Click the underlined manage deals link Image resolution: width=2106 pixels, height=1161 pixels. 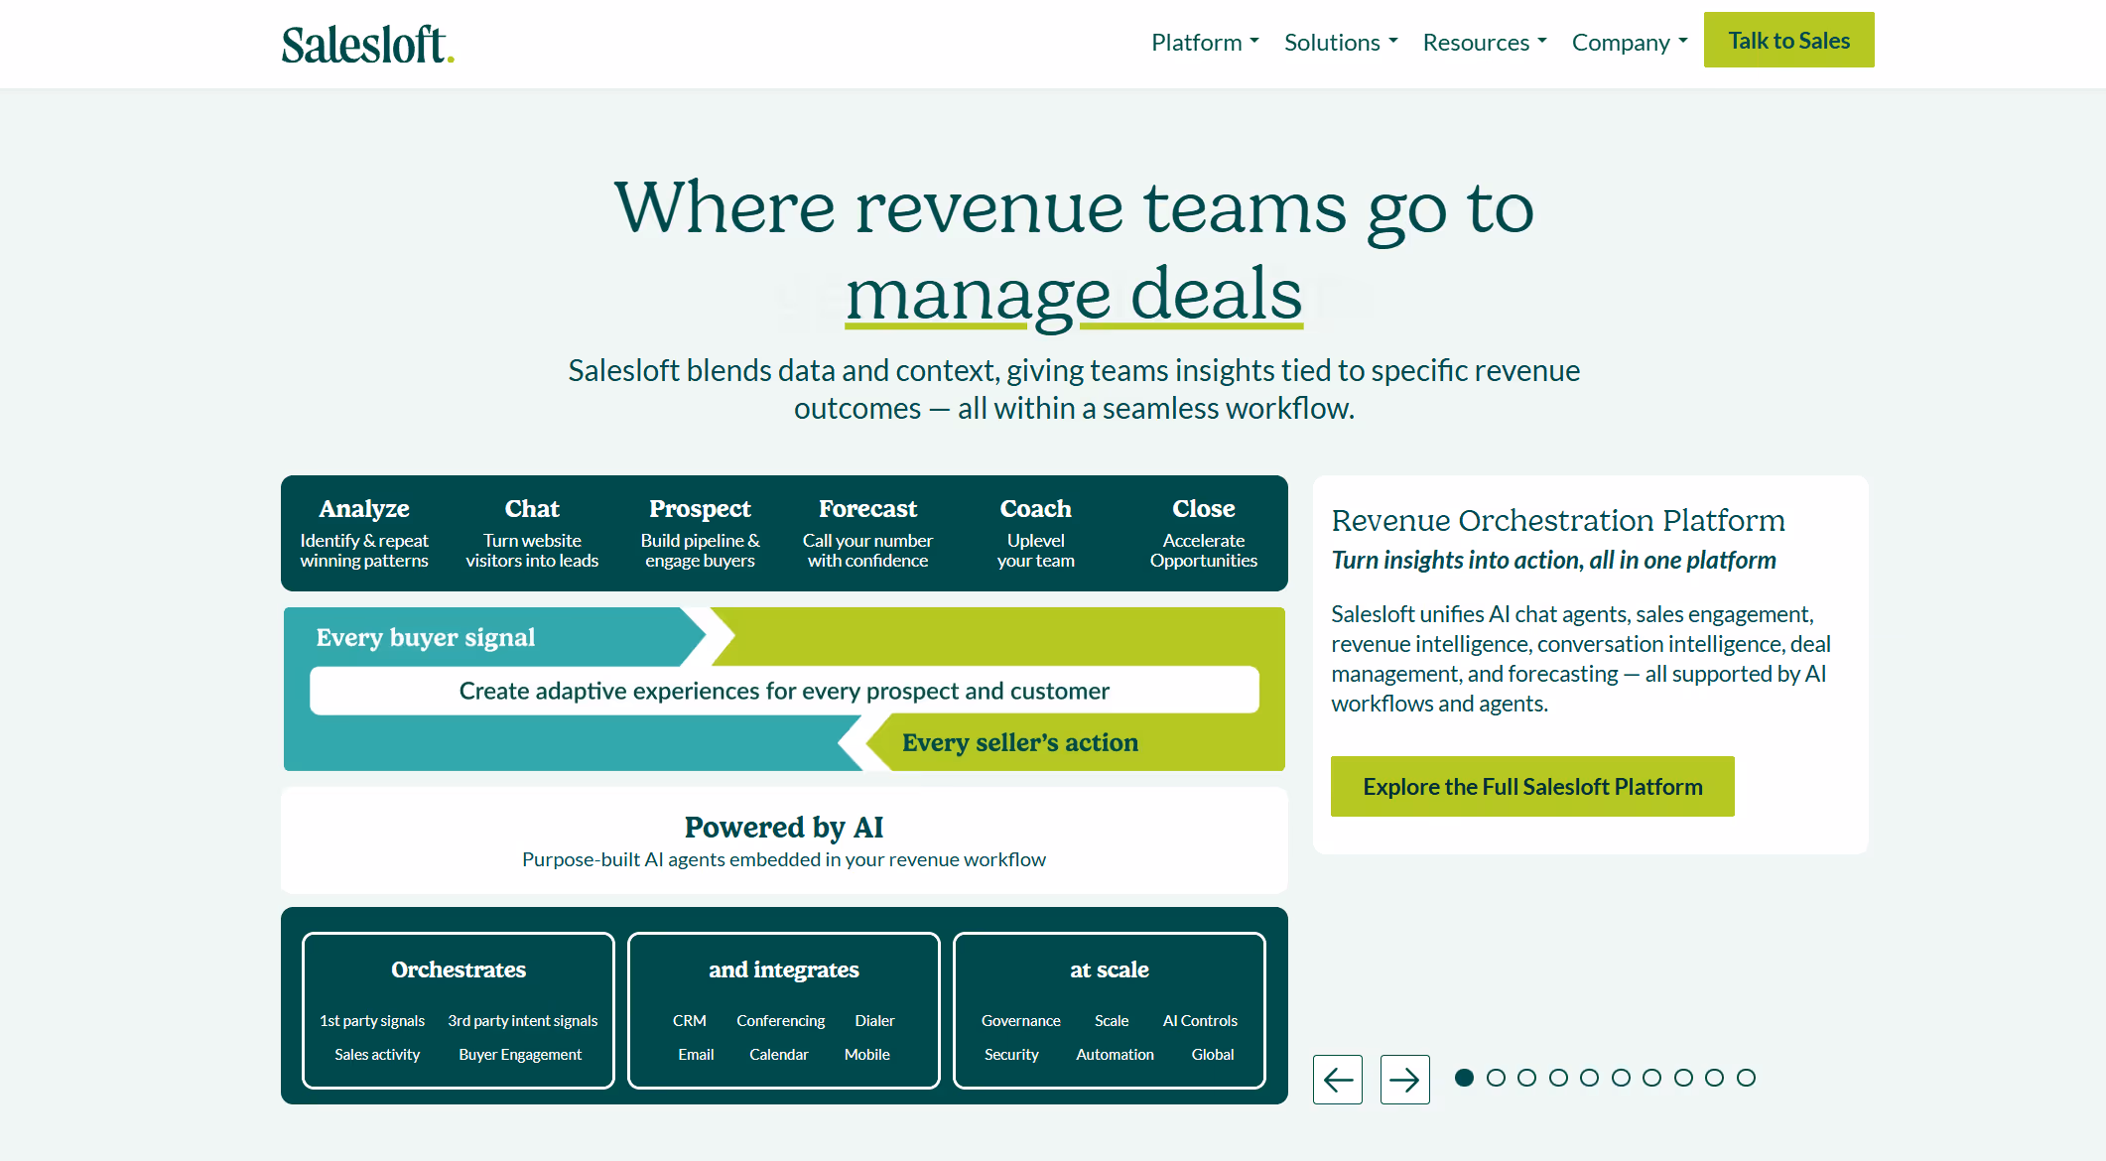tap(1073, 293)
